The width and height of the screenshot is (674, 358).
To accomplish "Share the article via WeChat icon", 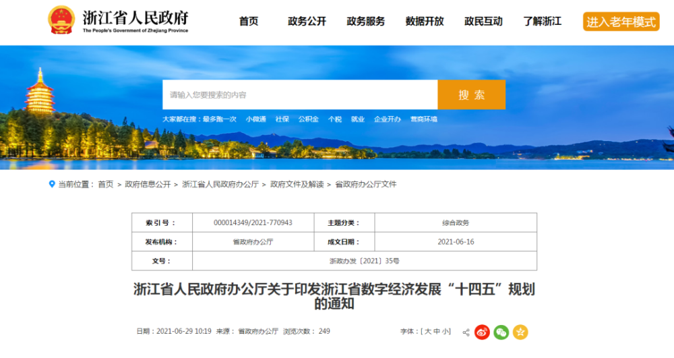I will click(501, 332).
